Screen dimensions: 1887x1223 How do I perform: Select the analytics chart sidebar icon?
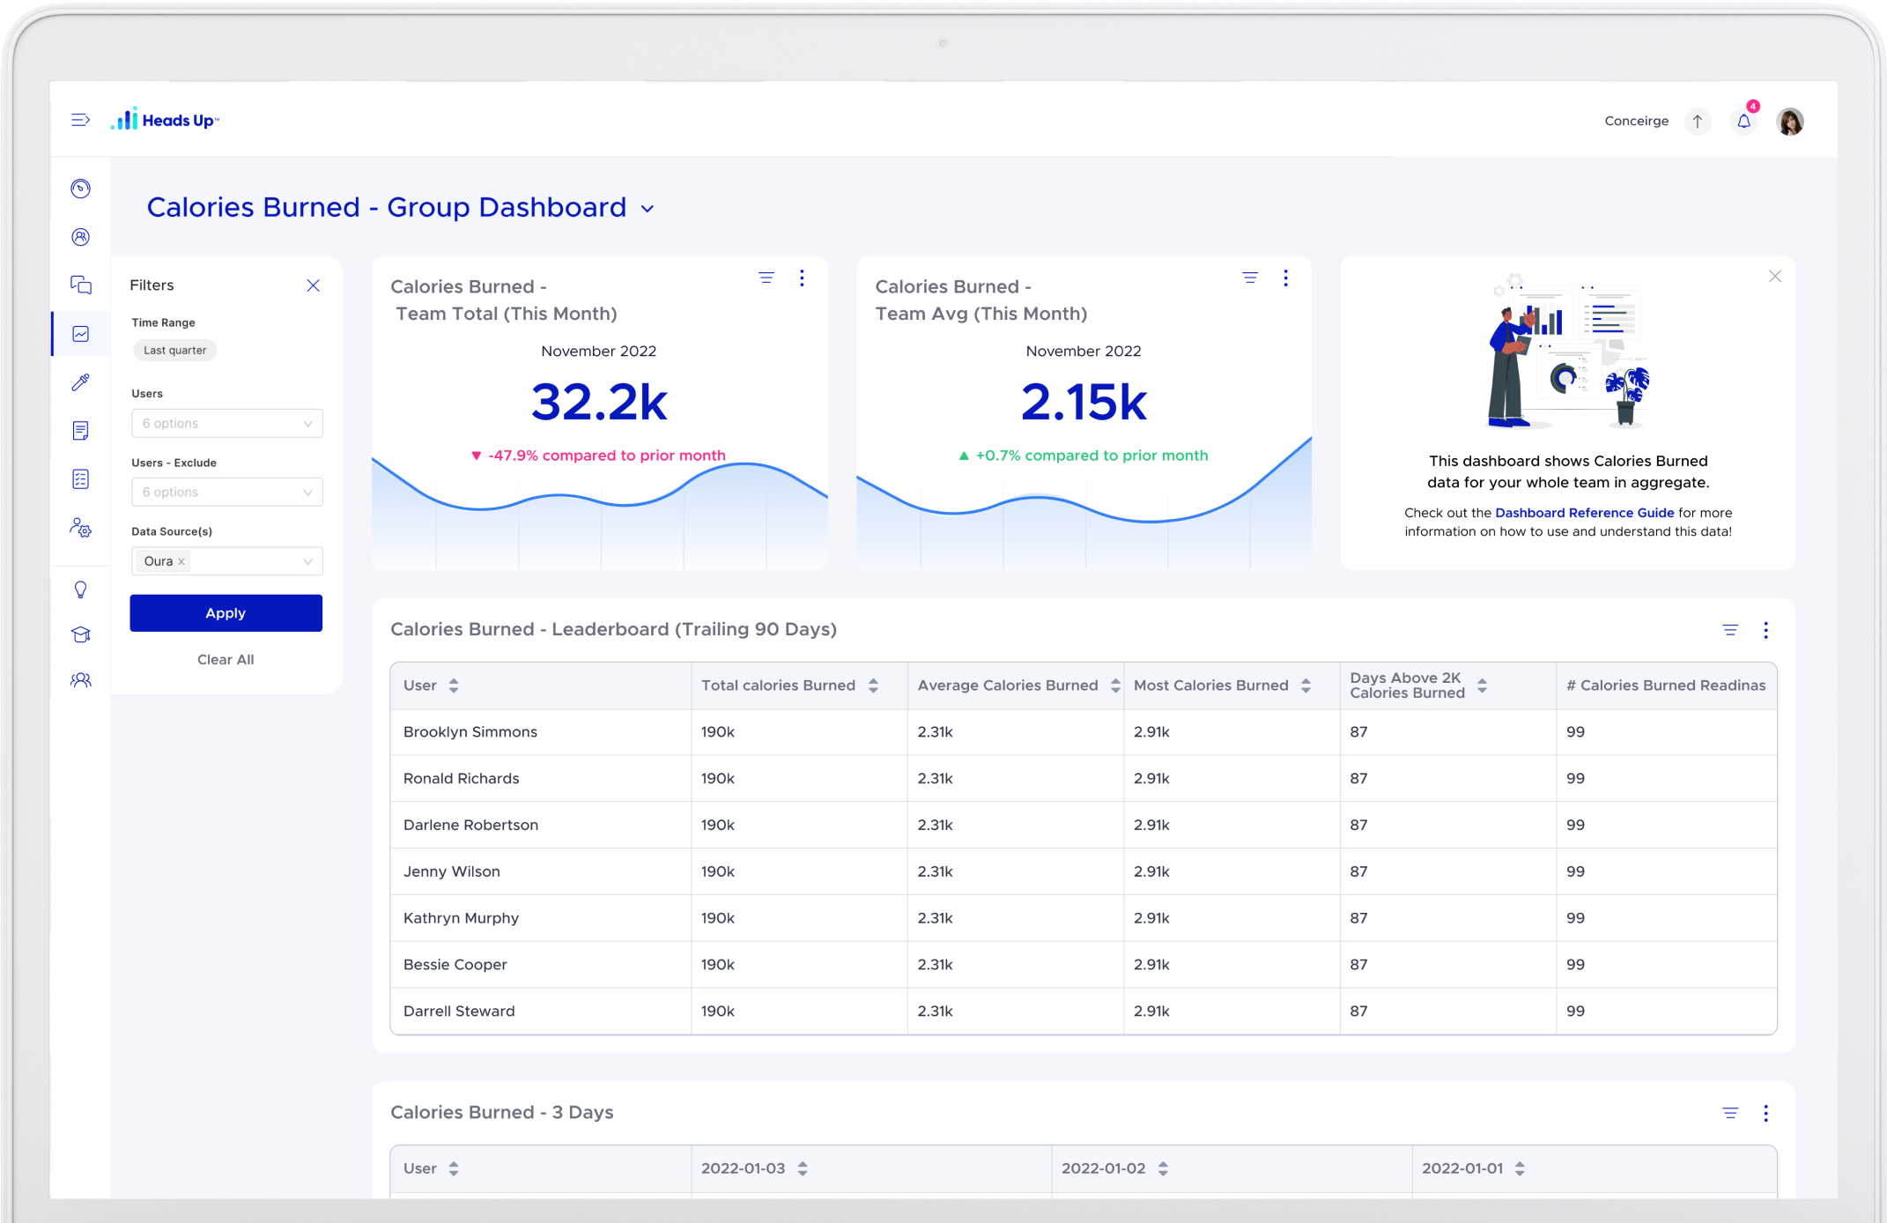click(x=81, y=334)
